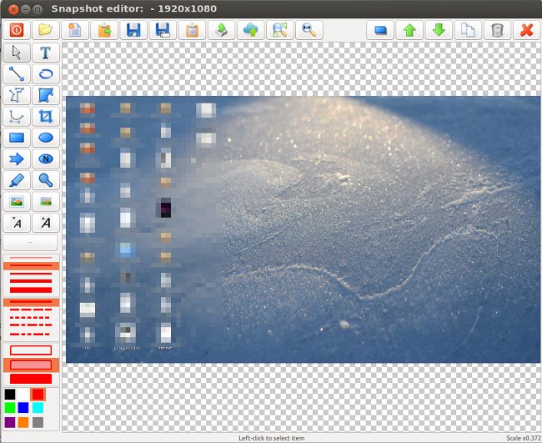This screenshot has width=542, height=443.
Task: Duplicate the selected item
Action: (x=468, y=30)
